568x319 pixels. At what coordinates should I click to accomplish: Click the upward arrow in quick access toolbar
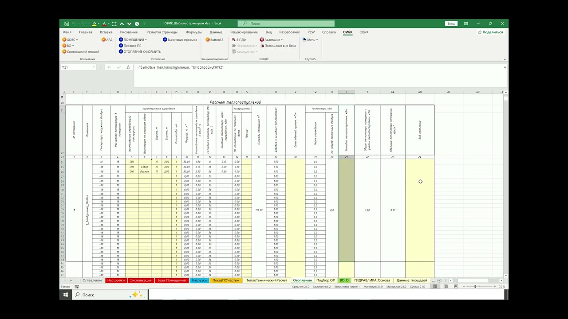point(122,23)
